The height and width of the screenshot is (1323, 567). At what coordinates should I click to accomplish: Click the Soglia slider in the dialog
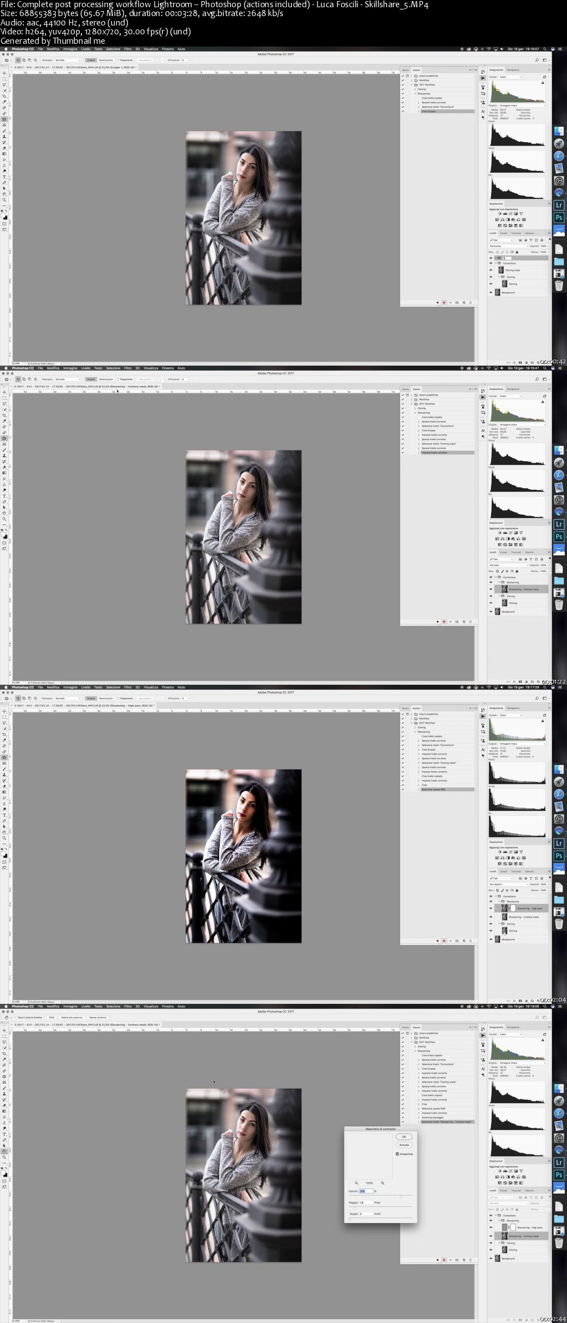pyautogui.click(x=380, y=1219)
